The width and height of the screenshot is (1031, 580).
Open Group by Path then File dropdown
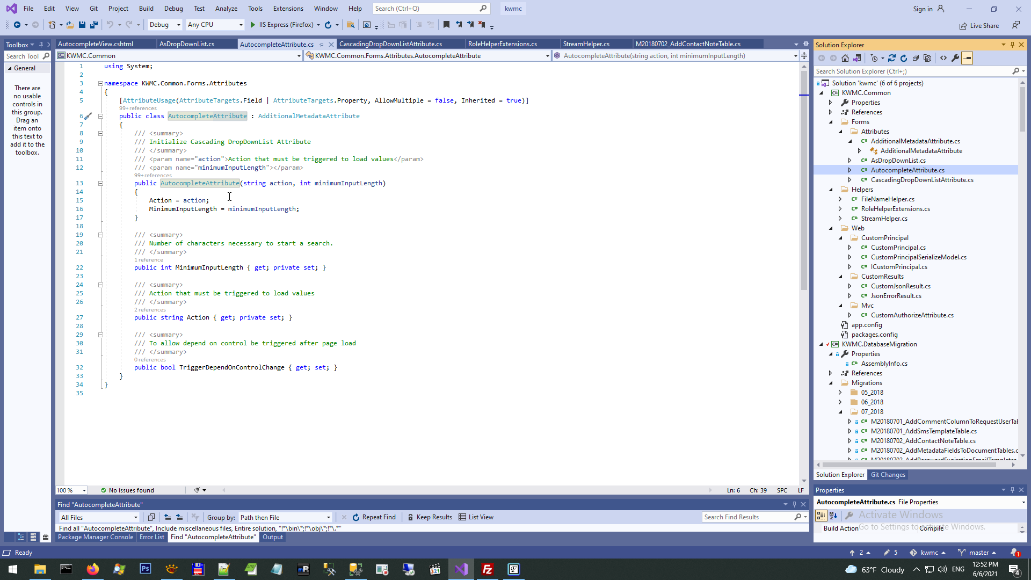click(x=285, y=517)
